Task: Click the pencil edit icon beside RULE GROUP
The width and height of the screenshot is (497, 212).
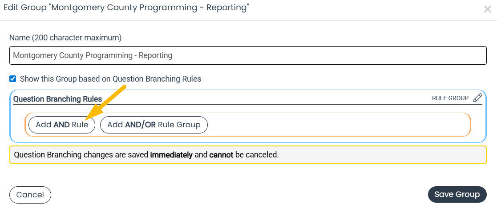Action: coord(477,98)
